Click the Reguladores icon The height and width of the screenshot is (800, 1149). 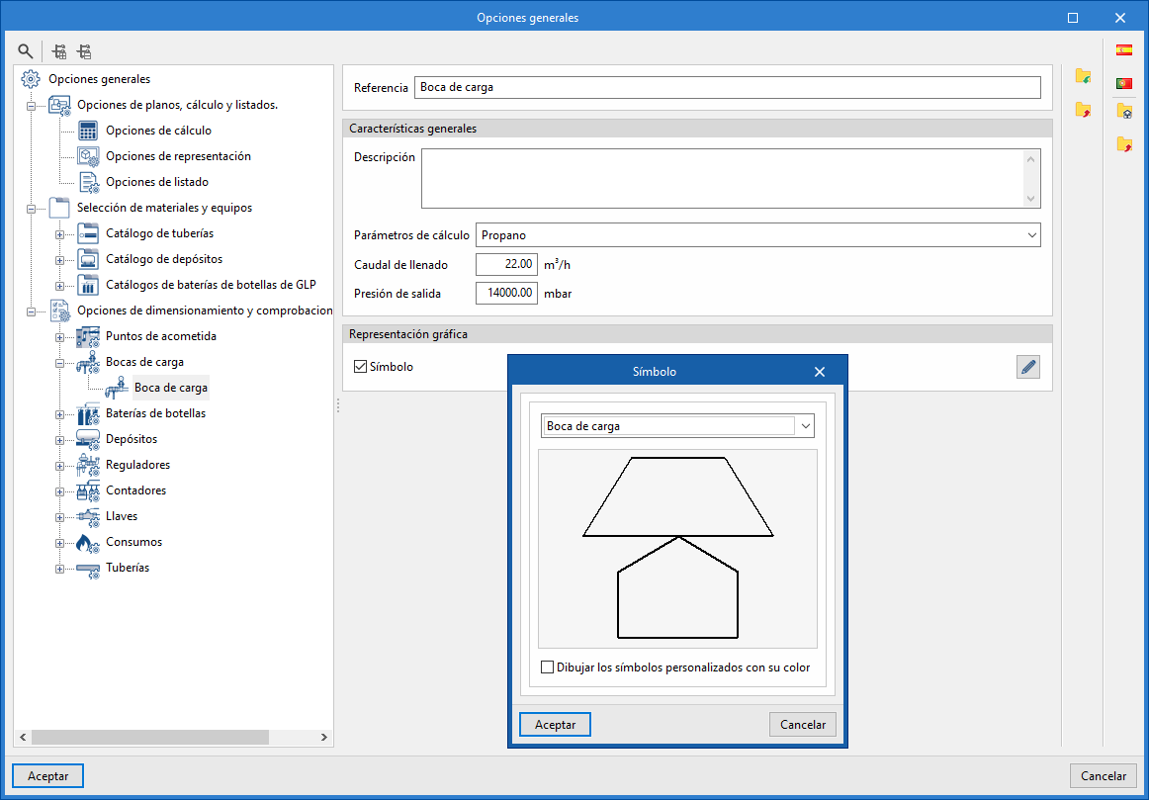pos(88,465)
